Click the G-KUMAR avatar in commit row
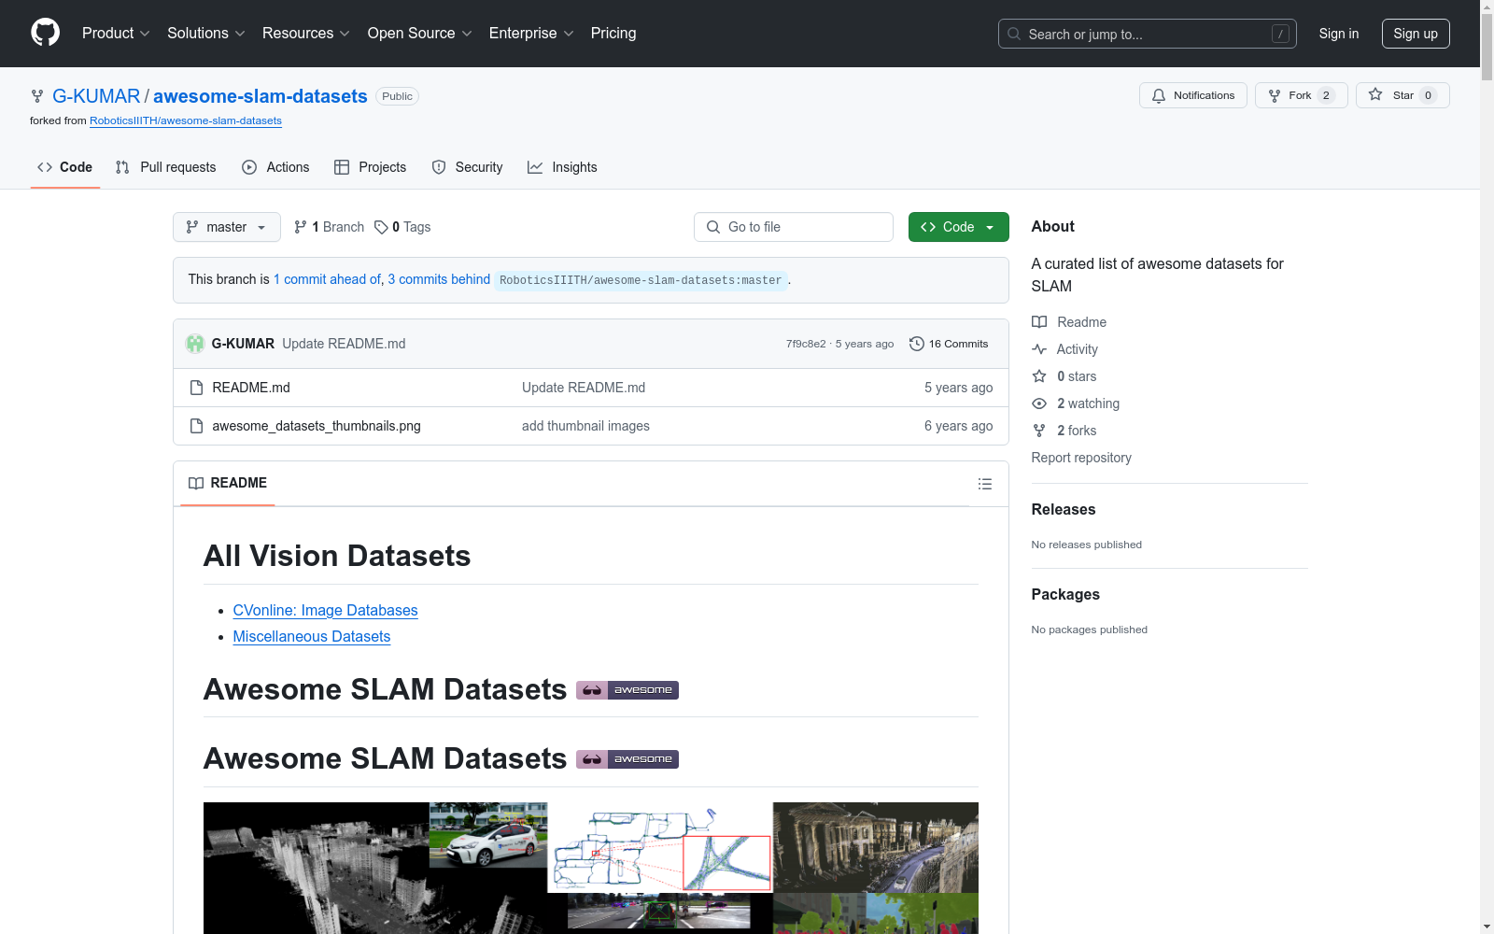This screenshot has width=1494, height=934. [195, 344]
